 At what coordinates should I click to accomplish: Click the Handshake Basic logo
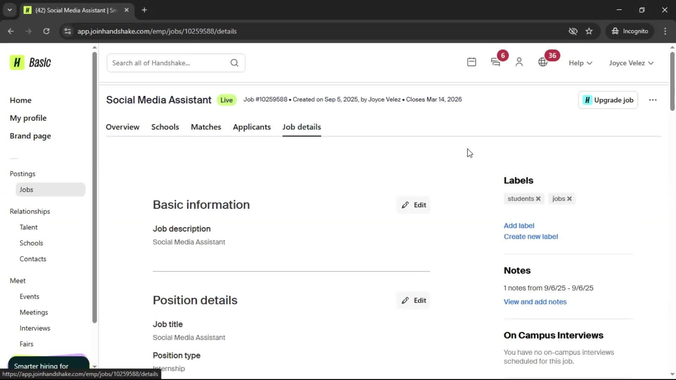coord(30,63)
